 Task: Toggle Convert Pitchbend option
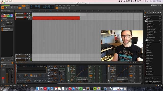[2, 21]
